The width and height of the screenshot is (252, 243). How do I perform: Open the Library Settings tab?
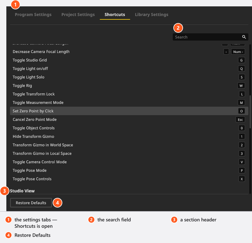tap(152, 15)
